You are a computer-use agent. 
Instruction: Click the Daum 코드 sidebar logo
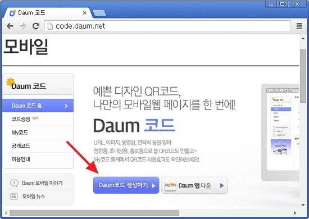[26, 84]
